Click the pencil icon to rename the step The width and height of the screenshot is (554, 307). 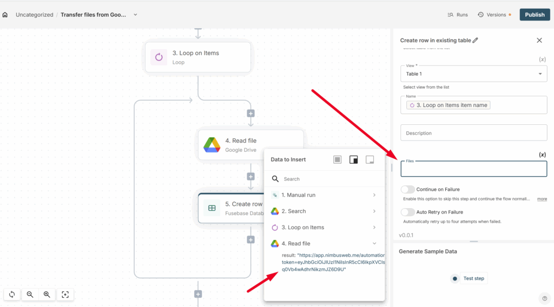(476, 40)
